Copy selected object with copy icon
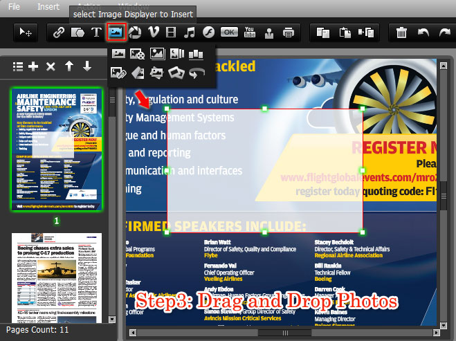The height and width of the screenshot is (341, 456). [323, 33]
